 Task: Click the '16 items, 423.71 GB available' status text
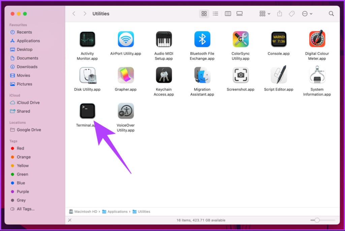click(201, 220)
